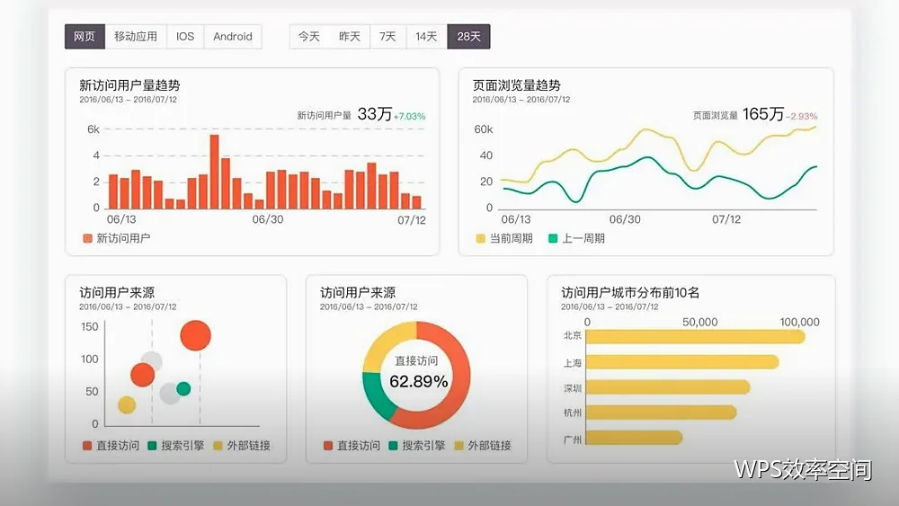Choose the 昨天 time range
Screen dimensions: 899x506
(350, 37)
